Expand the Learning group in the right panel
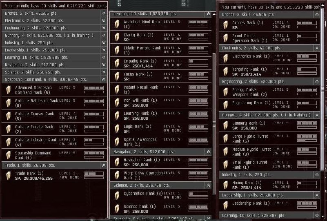 pos(317,215)
